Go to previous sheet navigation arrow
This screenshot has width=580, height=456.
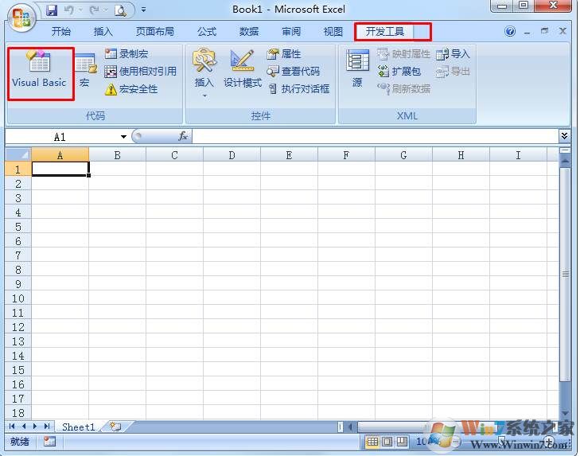coord(24,427)
